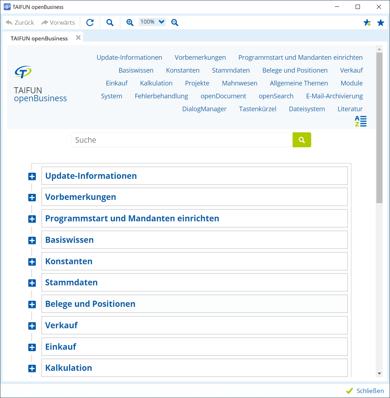Viewport: 390px width, 398px height.
Task: Zoom out with the minus magnifier
Action: (175, 23)
